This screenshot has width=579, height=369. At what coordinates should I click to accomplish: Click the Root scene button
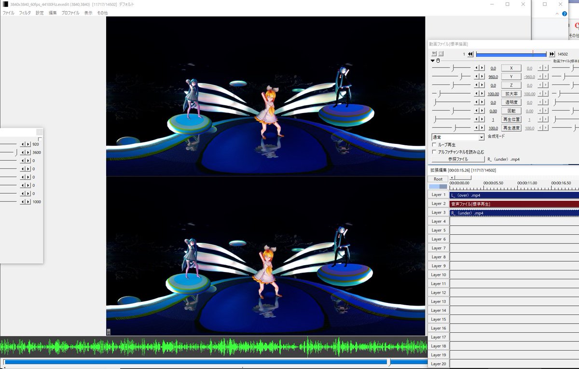pyautogui.click(x=438, y=179)
